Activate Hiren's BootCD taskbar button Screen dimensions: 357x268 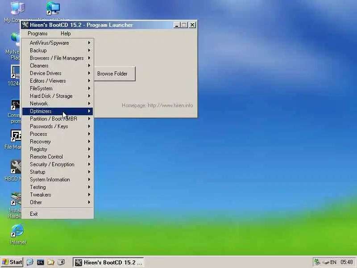pos(108,262)
